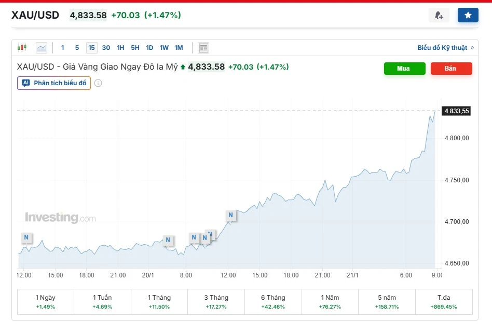Click the info icon beside Phân tích biểu đồ

[98, 83]
